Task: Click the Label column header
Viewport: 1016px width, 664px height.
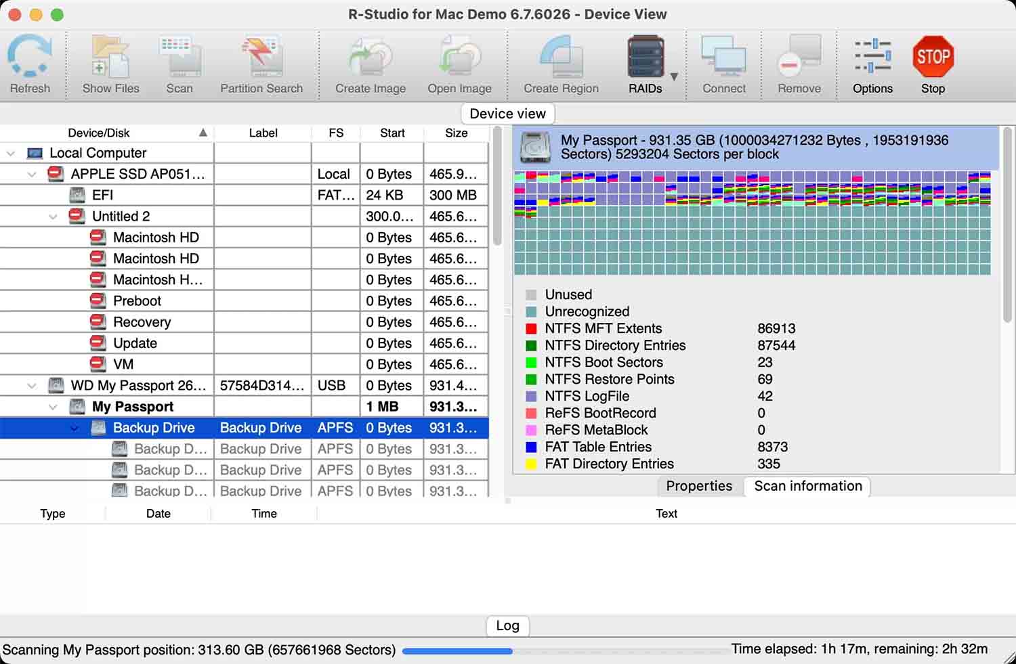Action: click(263, 133)
